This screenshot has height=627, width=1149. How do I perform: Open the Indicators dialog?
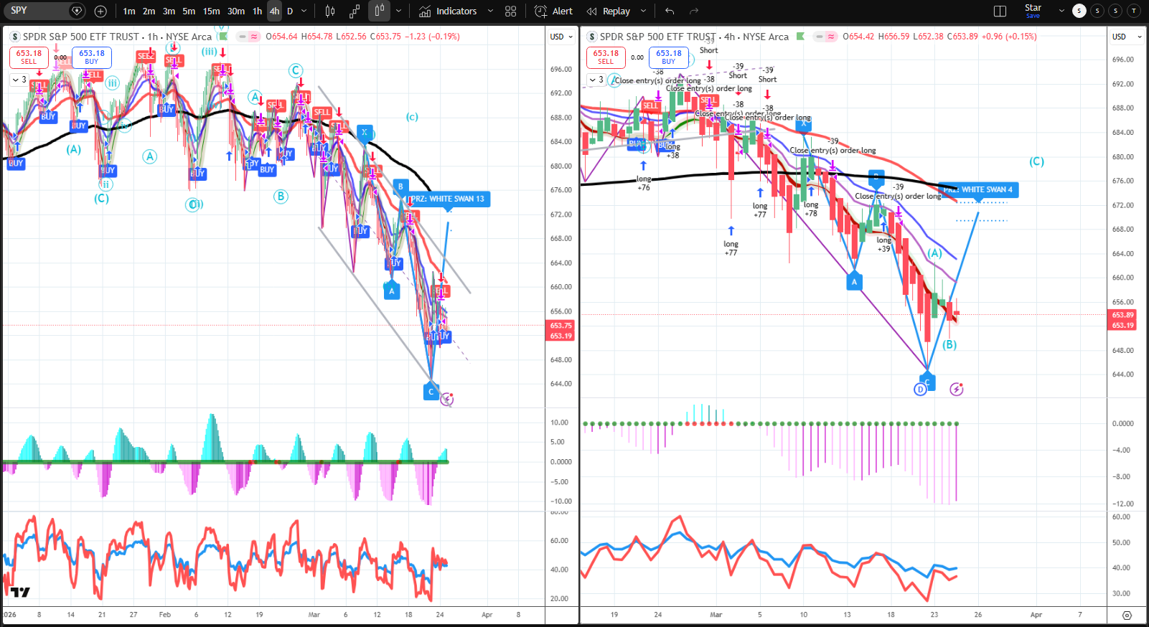(x=448, y=11)
